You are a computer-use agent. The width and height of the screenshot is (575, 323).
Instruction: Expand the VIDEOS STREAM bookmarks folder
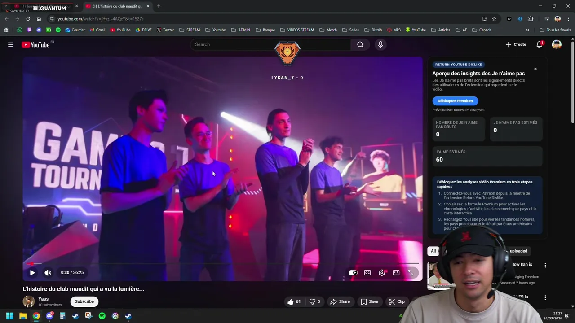[297, 30]
